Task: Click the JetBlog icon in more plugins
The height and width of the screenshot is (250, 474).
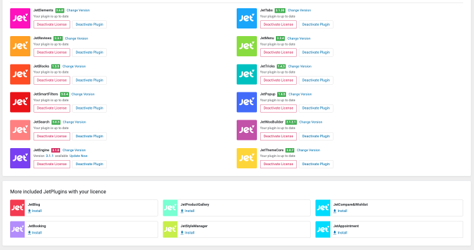Action: click(x=17, y=208)
